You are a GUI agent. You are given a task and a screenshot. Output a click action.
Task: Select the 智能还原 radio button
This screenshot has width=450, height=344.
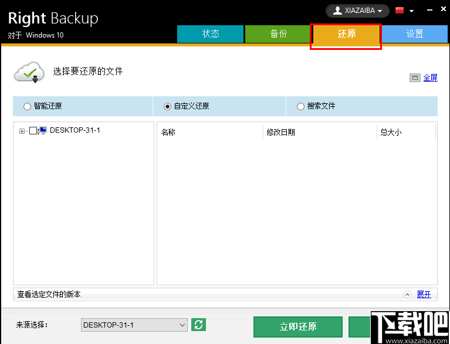click(x=27, y=106)
